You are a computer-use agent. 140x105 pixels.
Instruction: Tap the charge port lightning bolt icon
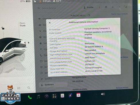tap(28, 42)
